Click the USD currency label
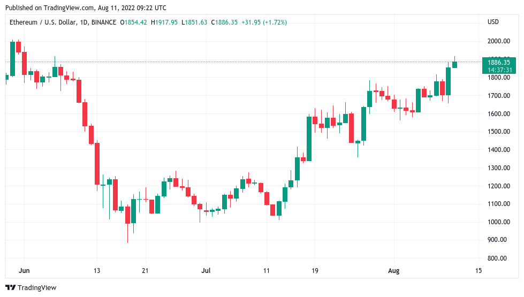 point(493,22)
